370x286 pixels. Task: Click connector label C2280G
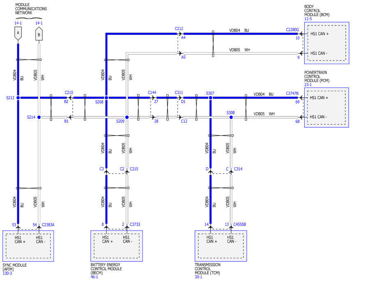pos(292,30)
